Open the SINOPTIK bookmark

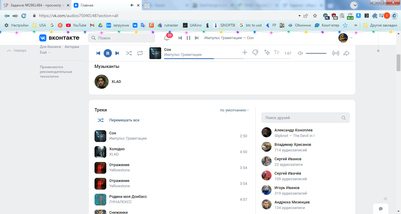pos(225,25)
